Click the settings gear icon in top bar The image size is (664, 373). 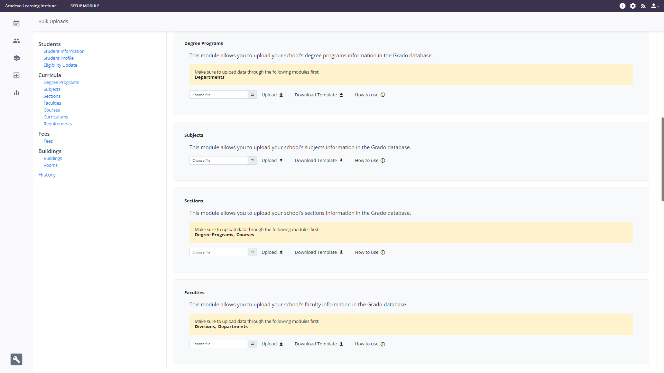coord(633,6)
